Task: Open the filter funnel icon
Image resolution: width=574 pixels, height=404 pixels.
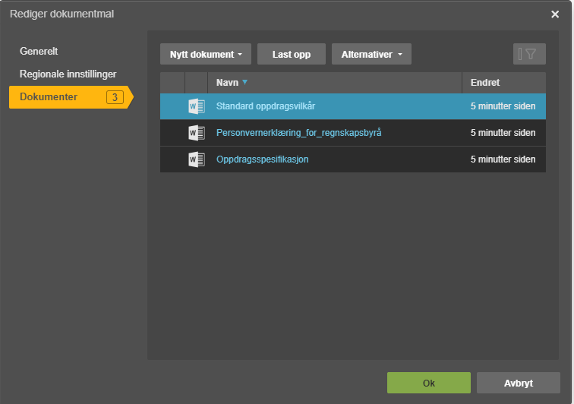Action: click(529, 54)
